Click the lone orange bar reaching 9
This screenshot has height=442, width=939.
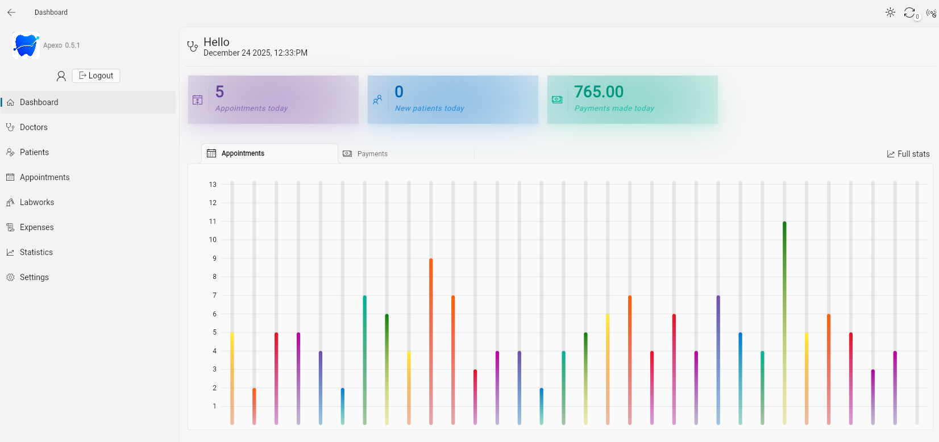click(x=431, y=341)
